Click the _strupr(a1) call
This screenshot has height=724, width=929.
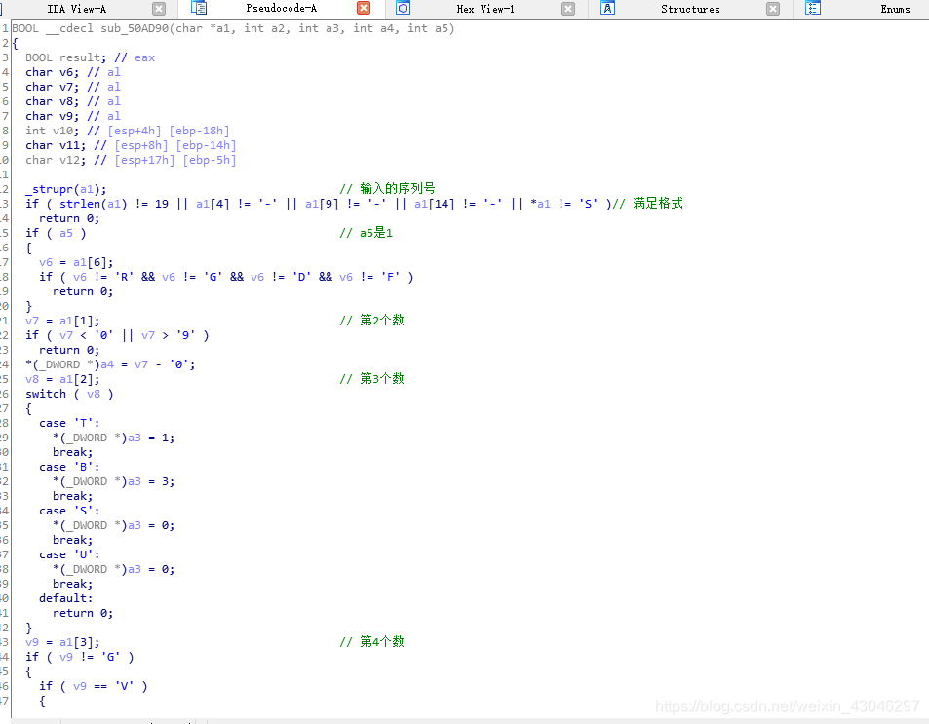pyautogui.click(x=65, y=189)
